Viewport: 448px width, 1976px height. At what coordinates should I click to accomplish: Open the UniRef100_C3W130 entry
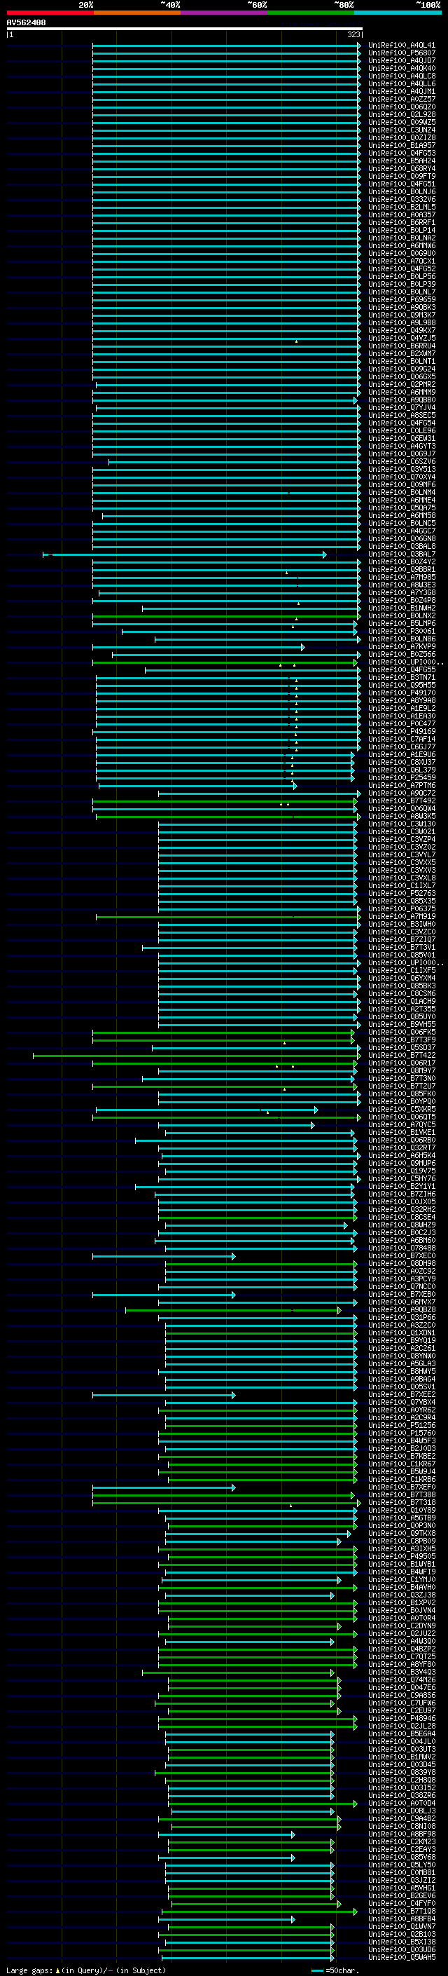coord(402,824)
